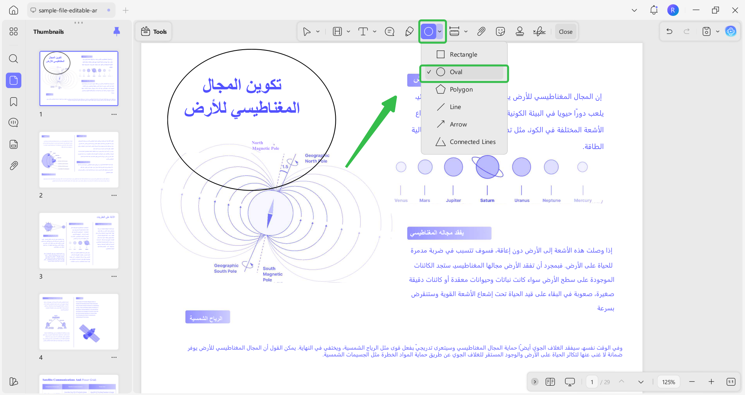Open the layers icon at sidebar bottom
The height and width of the screenshot is (395, 745).
pyautogui.click(x=14, y=382)
